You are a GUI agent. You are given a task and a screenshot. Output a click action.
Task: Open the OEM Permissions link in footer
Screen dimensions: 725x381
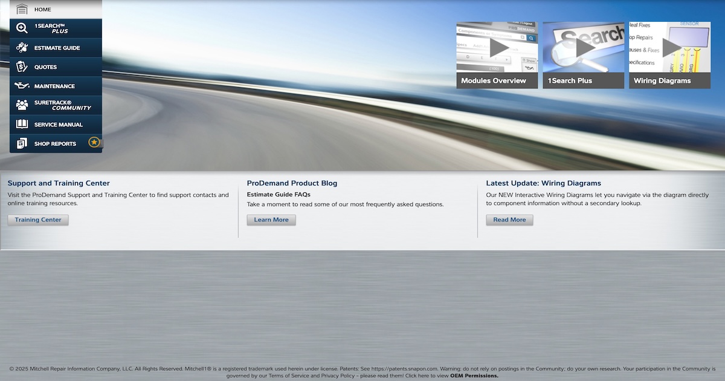pyautogui.click(x=474, y=376)
